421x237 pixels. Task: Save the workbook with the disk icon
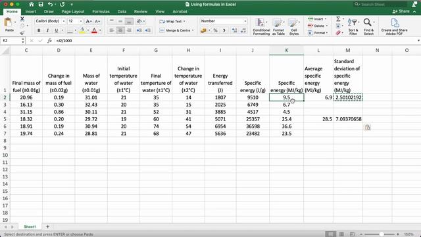click(41, 5)
